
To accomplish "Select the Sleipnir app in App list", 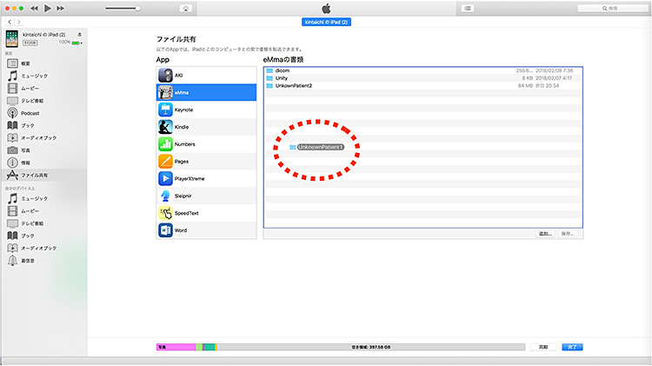I will point(206,196).
